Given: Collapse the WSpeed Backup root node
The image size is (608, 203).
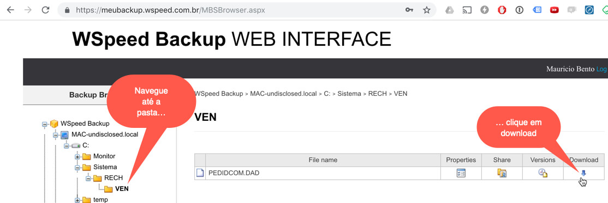Looking at the screenshot, I should 45,124.
